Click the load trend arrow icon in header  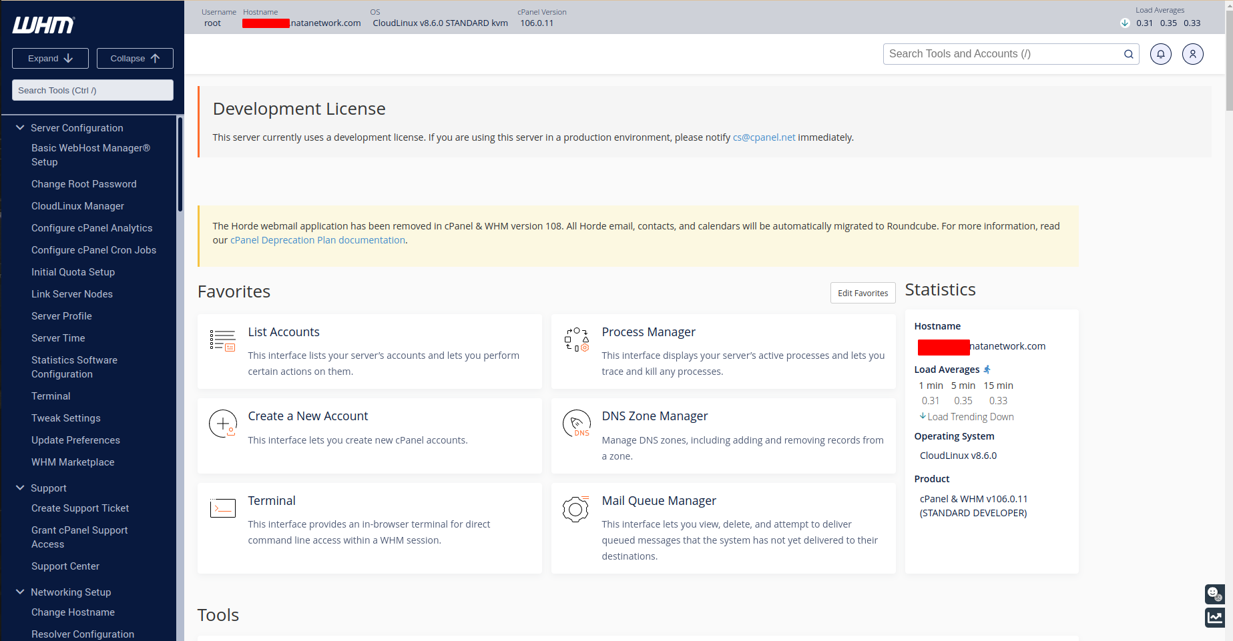pos(1125,23)
